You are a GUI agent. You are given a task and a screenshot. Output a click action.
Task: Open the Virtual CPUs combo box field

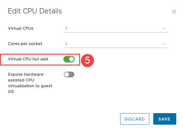coord(116,28)
